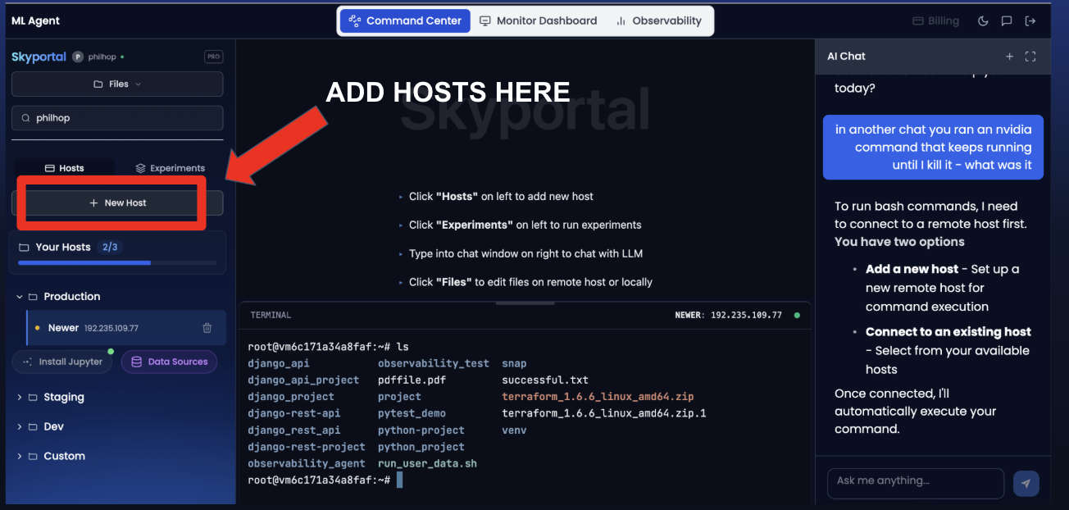Toggle dark mode with the moon icon

click(983, 21)
